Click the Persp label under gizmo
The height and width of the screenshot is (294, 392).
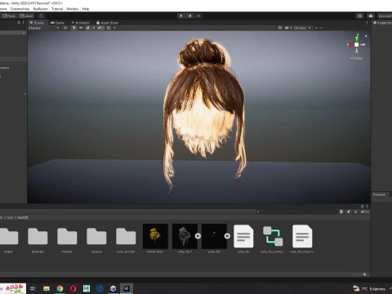tap(356, 58)
